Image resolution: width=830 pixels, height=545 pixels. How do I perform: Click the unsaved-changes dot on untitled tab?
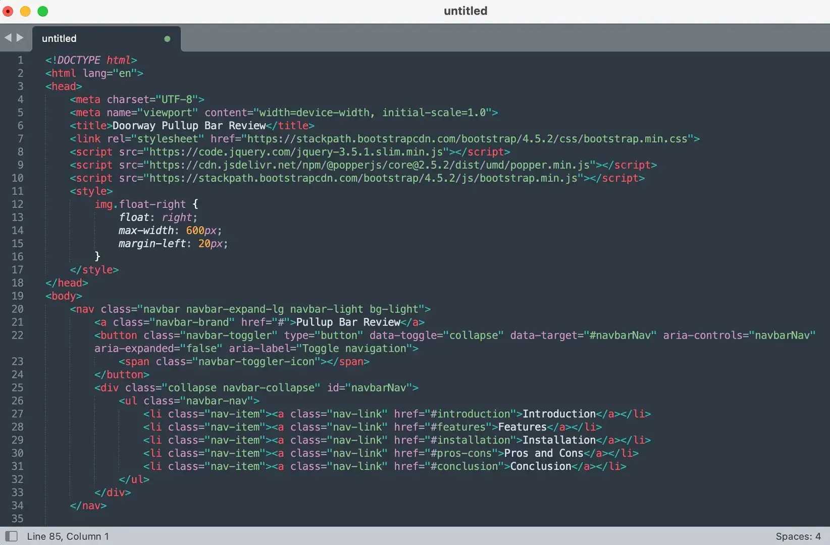click(x=167, y=38)
